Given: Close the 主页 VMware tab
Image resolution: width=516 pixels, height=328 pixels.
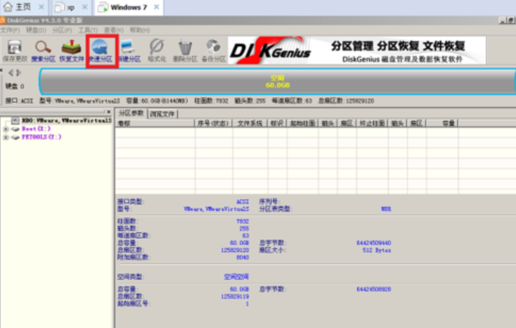Looking at the screenshot, I should coord(41,7).
